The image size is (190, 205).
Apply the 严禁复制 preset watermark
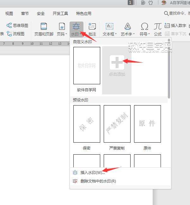117,124
